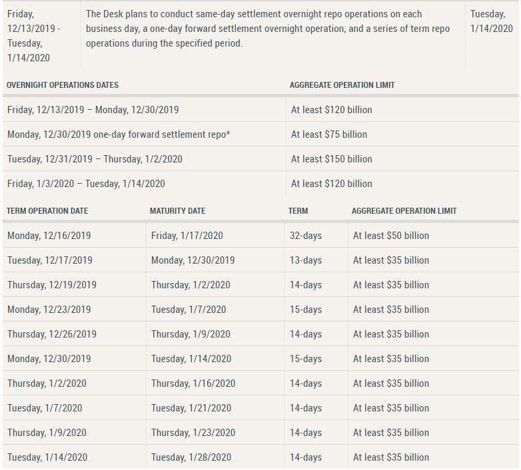Select maturity date 'Thursday, 1/9/2020'
Image resolution: width=521 pixels, height=470 pixels.
click(x=191, y=334)
